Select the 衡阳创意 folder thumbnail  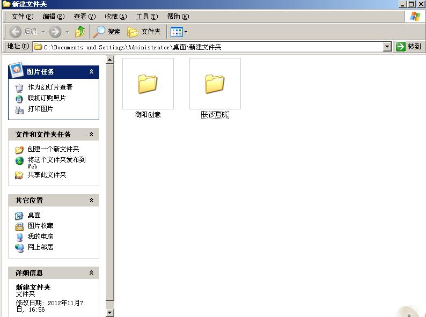[x=148, y=84]
